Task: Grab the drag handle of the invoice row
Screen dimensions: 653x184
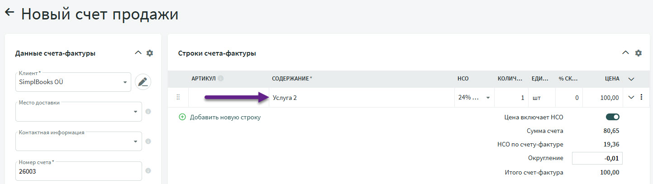Action: (x=178, y=97)
